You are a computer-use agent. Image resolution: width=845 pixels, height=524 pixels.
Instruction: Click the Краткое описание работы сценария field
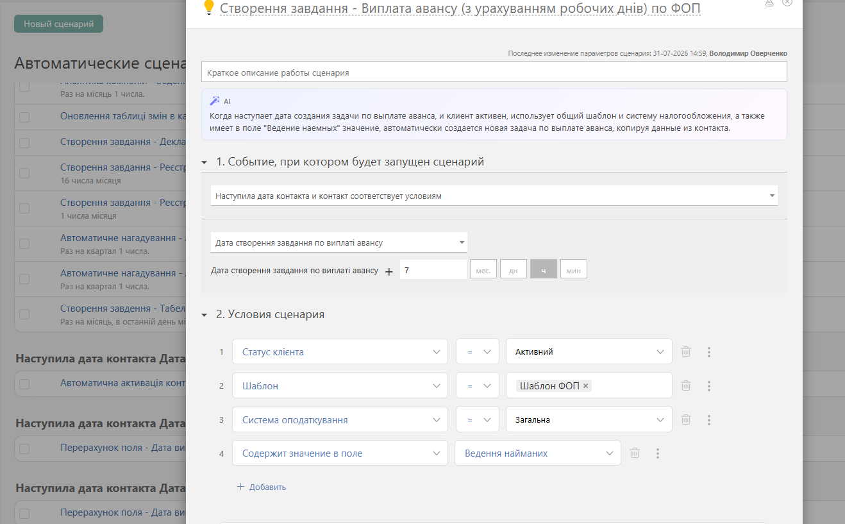tap(494, 72)
